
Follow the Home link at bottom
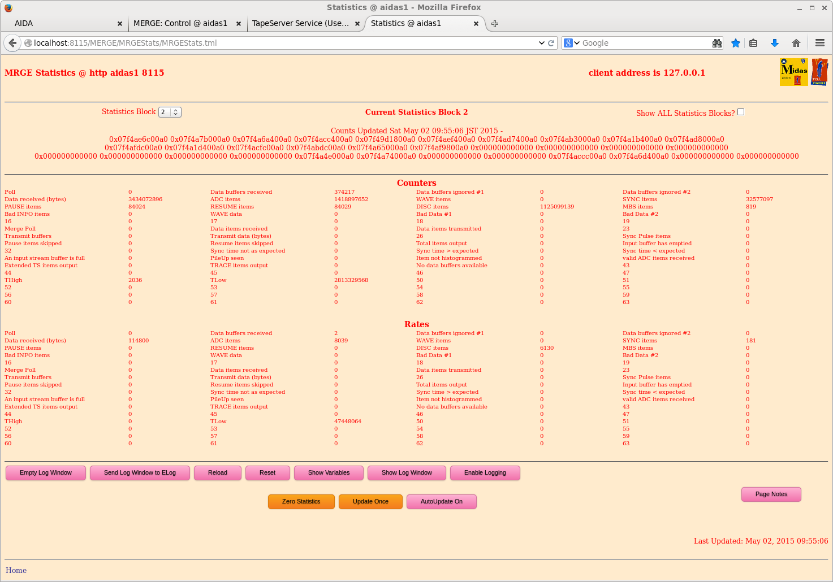[x=16, y=570]
